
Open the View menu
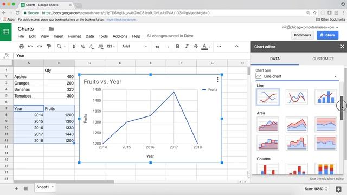pyautogui.click(x=44, y=36)
